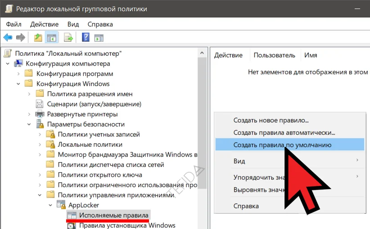Click the script icon of Сценарии (запуск/завершение)

(x=40, y=104)
